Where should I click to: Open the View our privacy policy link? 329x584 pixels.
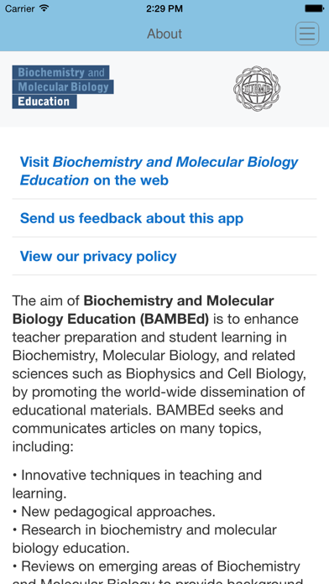coord(98,256)
